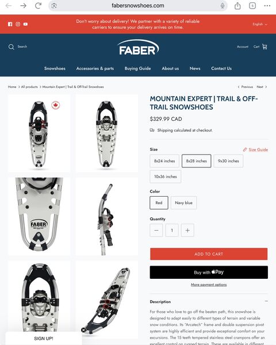This screenshot has width=276, height=345.
Task: Select the 8x24 inches size option
Action: 164,161
